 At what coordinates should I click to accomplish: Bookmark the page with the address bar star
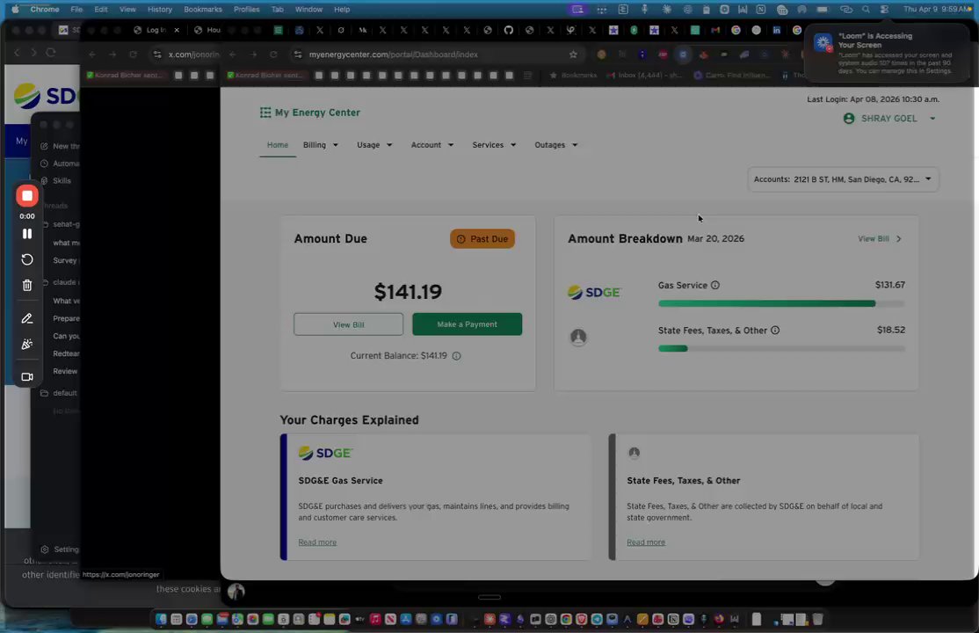point(573,55)
